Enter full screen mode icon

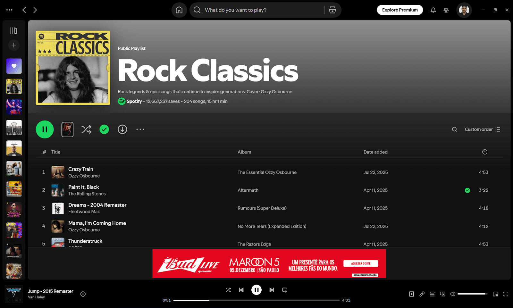[506, 294]
